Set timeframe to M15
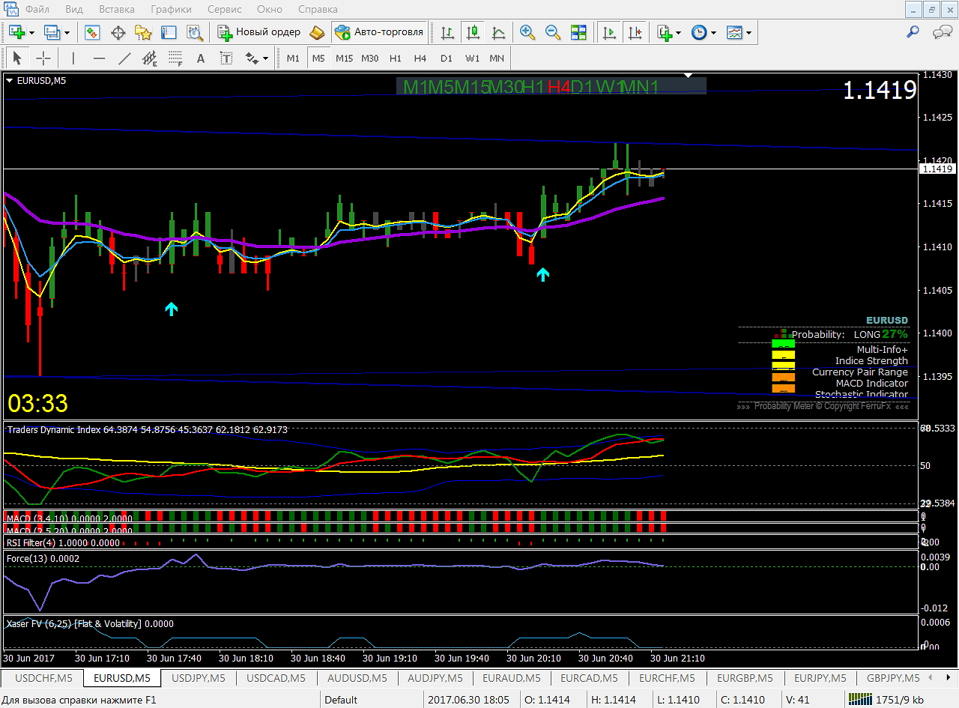Viewport: 959px width, 708px height. (344, 58)
